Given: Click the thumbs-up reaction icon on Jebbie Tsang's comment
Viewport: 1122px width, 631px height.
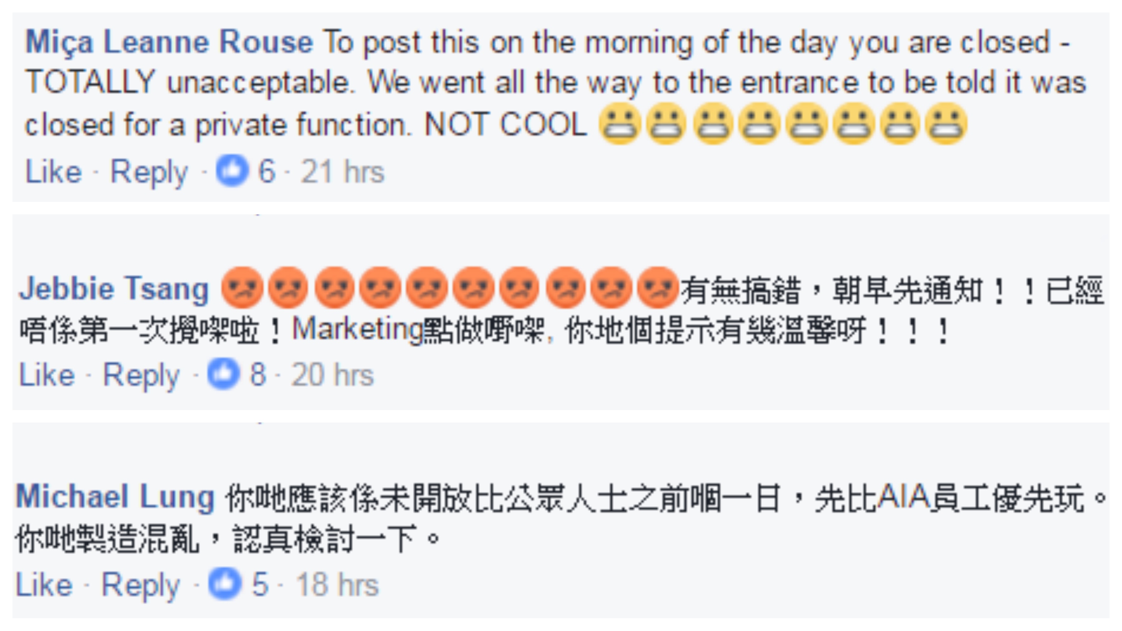Looking at the screenshot, I should pos(224,374).
